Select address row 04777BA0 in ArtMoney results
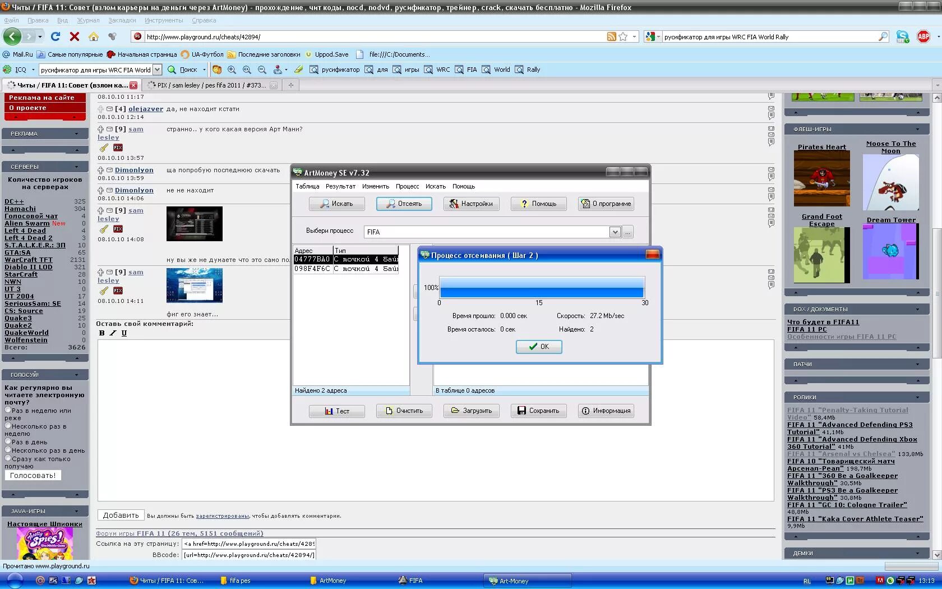Viewport: 942px width, 589px height. click(x=346, y=259)
